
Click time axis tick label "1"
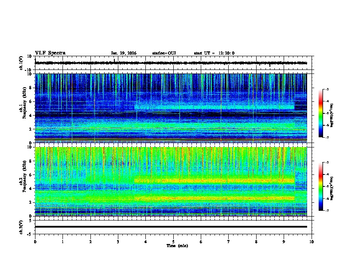62,242
